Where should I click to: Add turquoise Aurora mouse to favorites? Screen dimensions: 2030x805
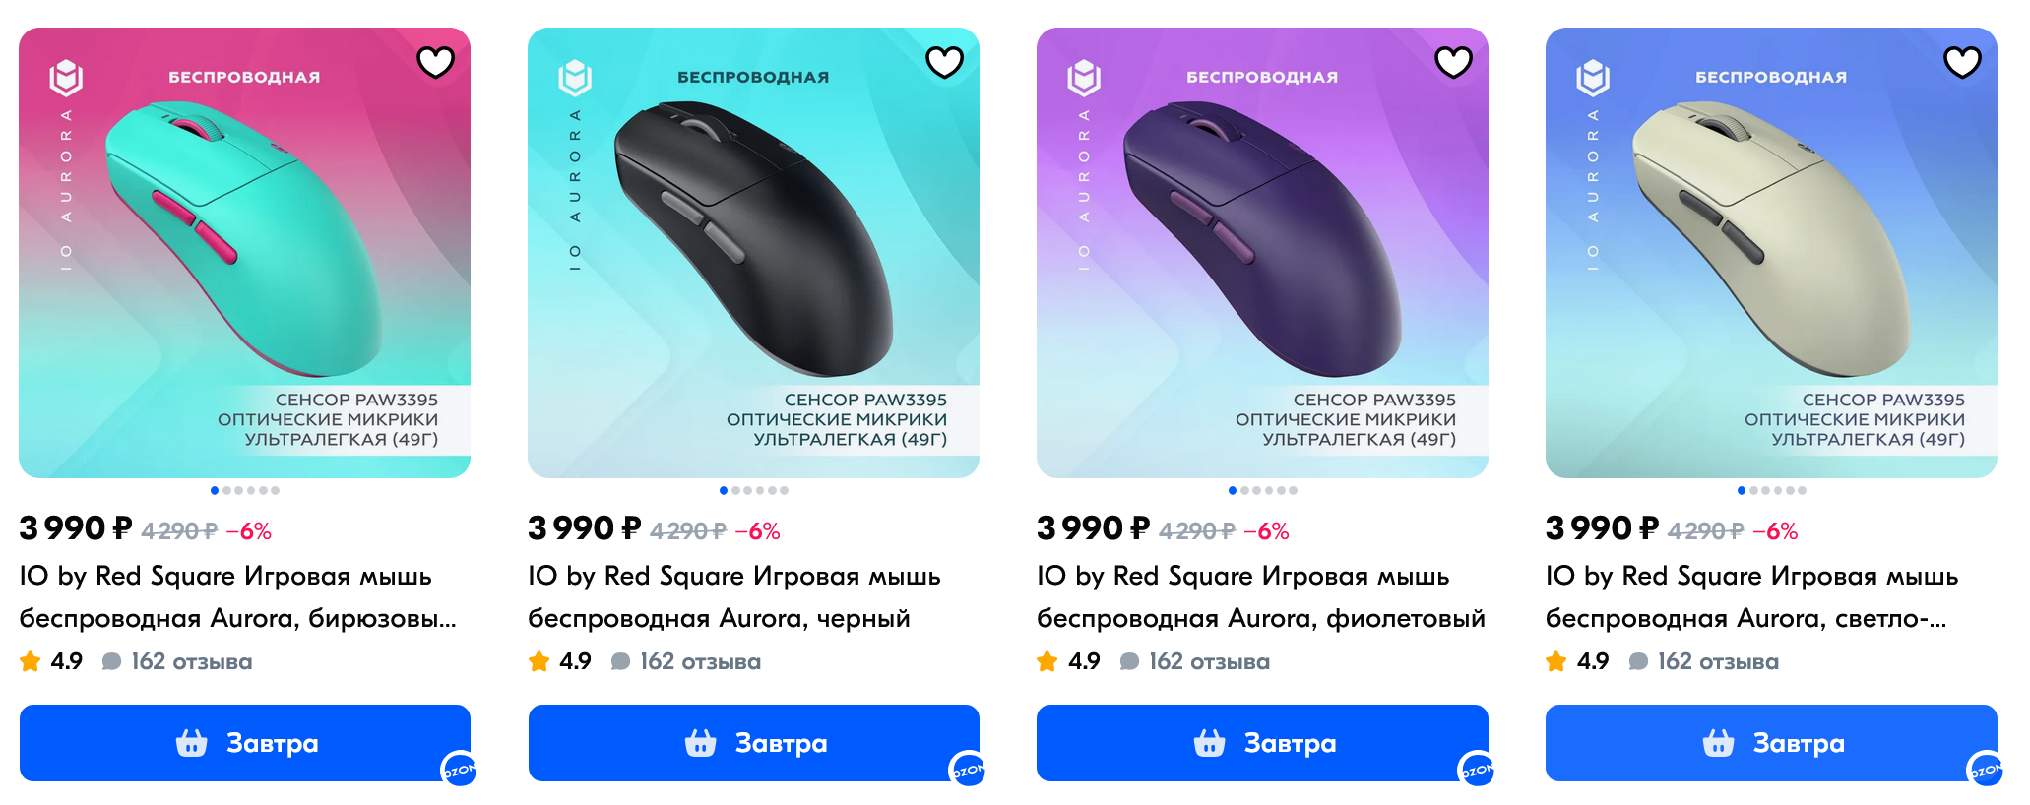(435, 62)
